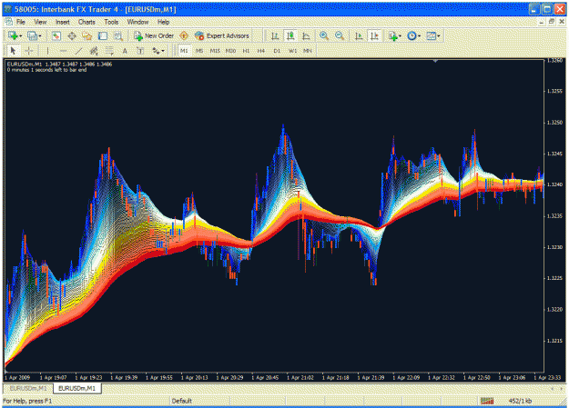The height and width of the screenshot is (408, 569).
Task: Open the Insert menu
Action: [63, 22]
